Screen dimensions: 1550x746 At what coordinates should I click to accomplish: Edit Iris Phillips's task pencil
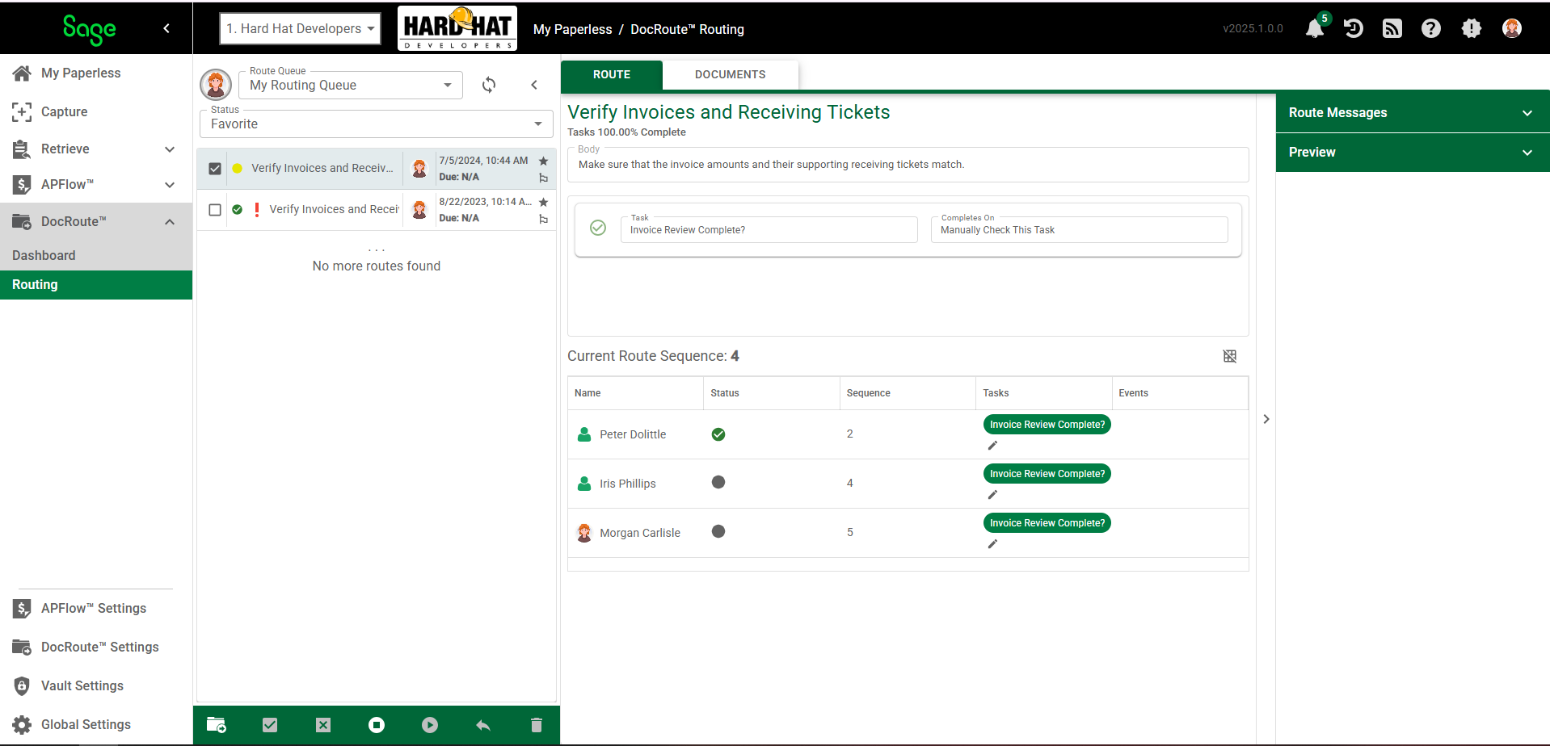(x=992, y=495)
